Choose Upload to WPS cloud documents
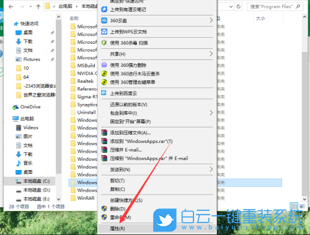Viewport: 310px width, 235px height. point(157,32)
